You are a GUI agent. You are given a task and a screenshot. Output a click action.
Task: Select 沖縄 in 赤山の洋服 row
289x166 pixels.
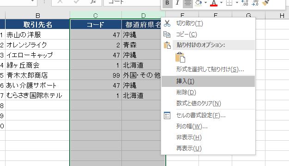[x=142, y=34]
